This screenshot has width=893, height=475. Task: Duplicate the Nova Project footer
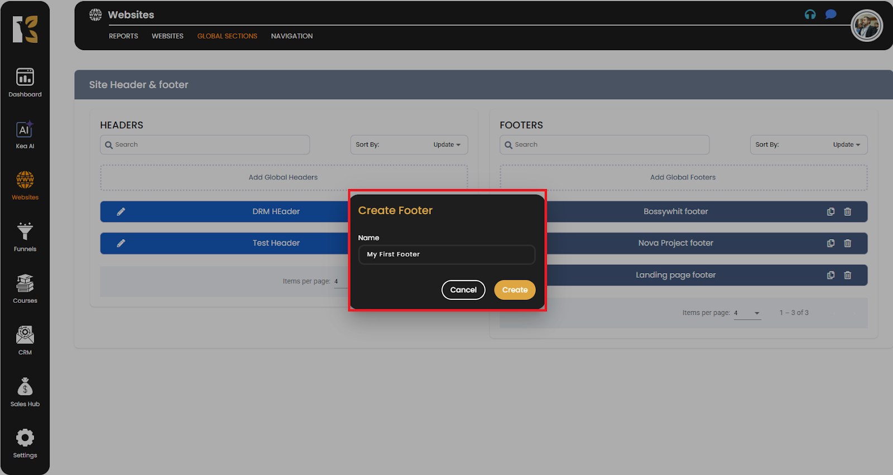click(x=830, y=244)
